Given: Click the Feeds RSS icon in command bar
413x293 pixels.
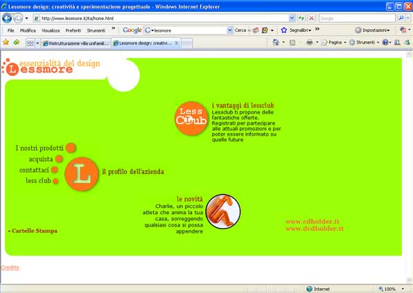Looking at the screenshot, I should 292,42.
